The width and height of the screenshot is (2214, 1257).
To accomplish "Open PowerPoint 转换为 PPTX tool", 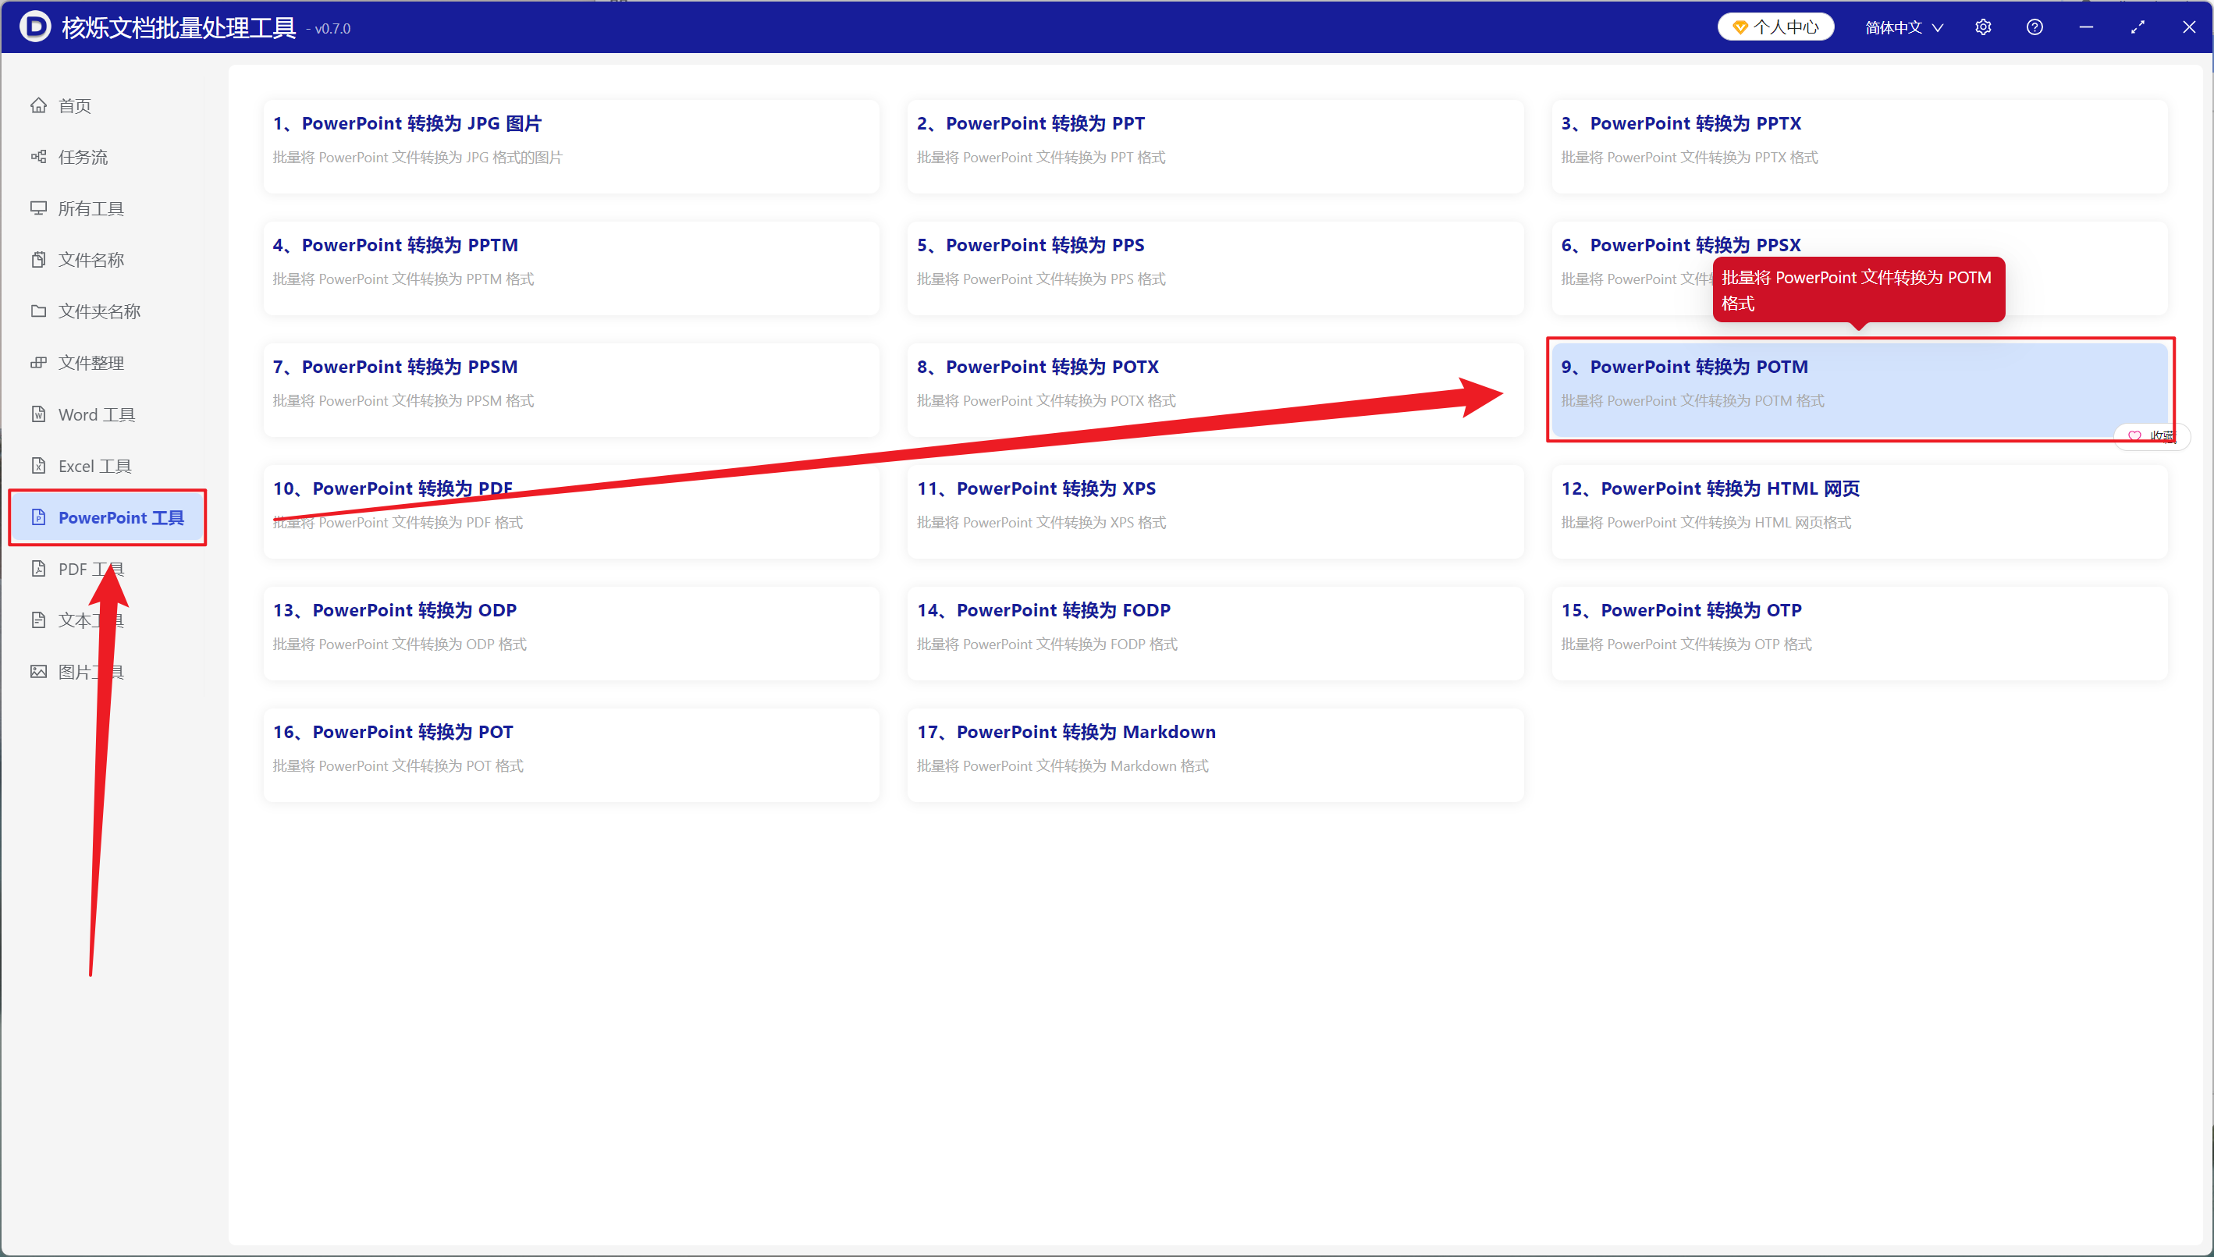I will [1859, 146].
